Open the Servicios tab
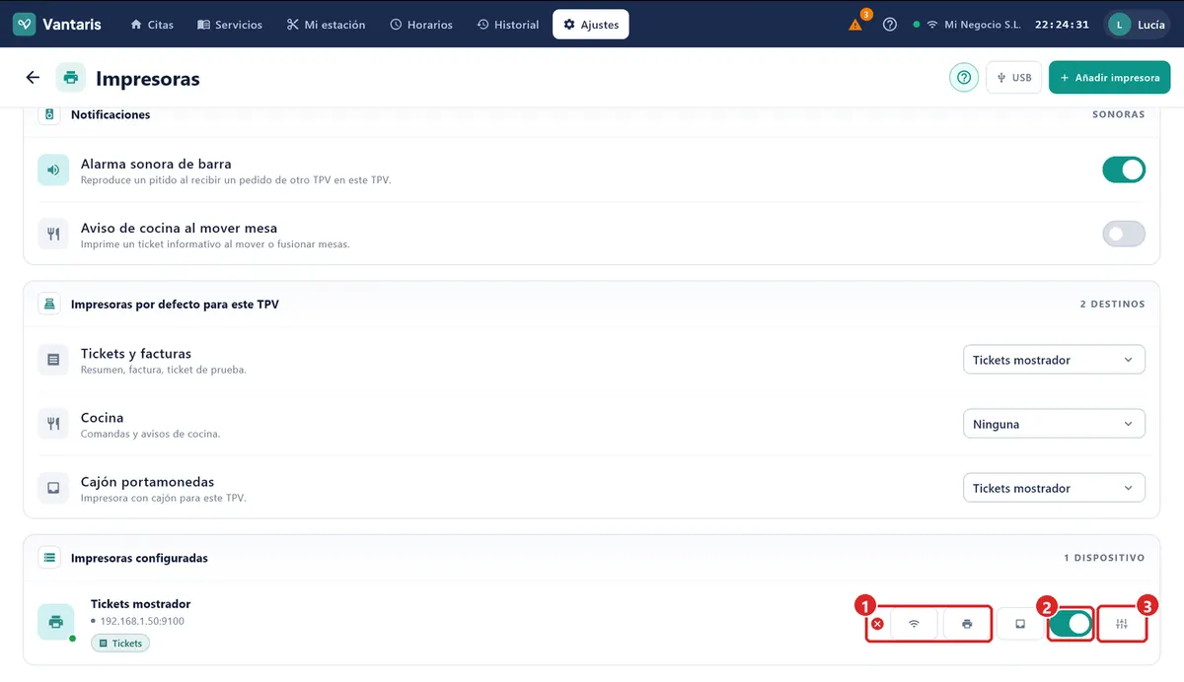The height and width of the screenshot is (682, 1184). 230,25
